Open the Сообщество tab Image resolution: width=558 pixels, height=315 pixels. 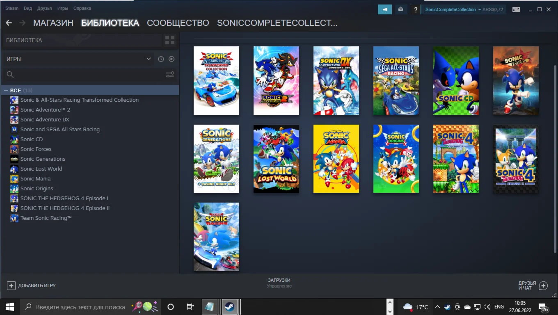coord(178,23)
